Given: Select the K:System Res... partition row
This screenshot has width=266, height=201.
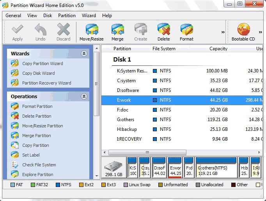Looking at the screenshot, I should coord(182,71).
